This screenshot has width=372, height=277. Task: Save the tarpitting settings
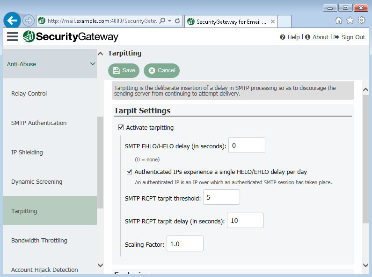[124, 70]
